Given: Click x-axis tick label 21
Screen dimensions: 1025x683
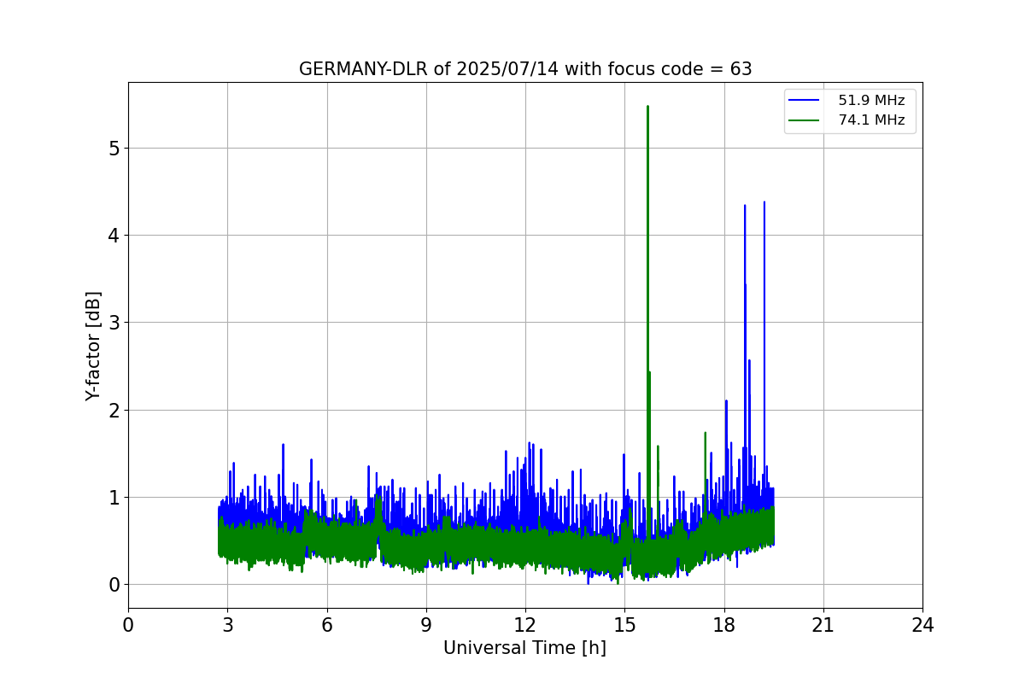Looking at the screenshot, I should [x=823, y=625].
